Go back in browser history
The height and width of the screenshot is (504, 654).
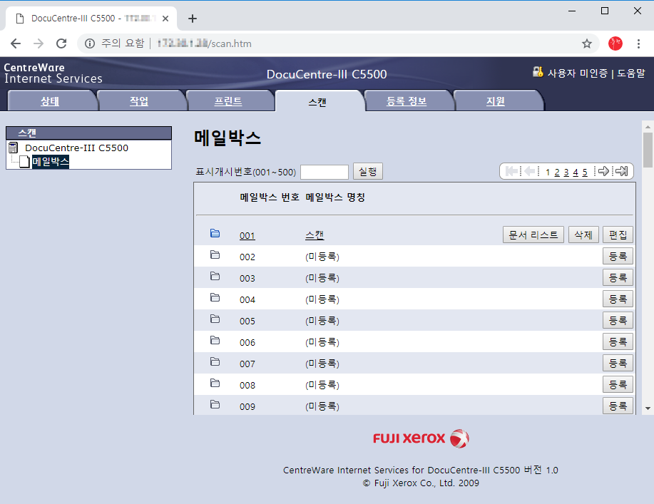16,43
